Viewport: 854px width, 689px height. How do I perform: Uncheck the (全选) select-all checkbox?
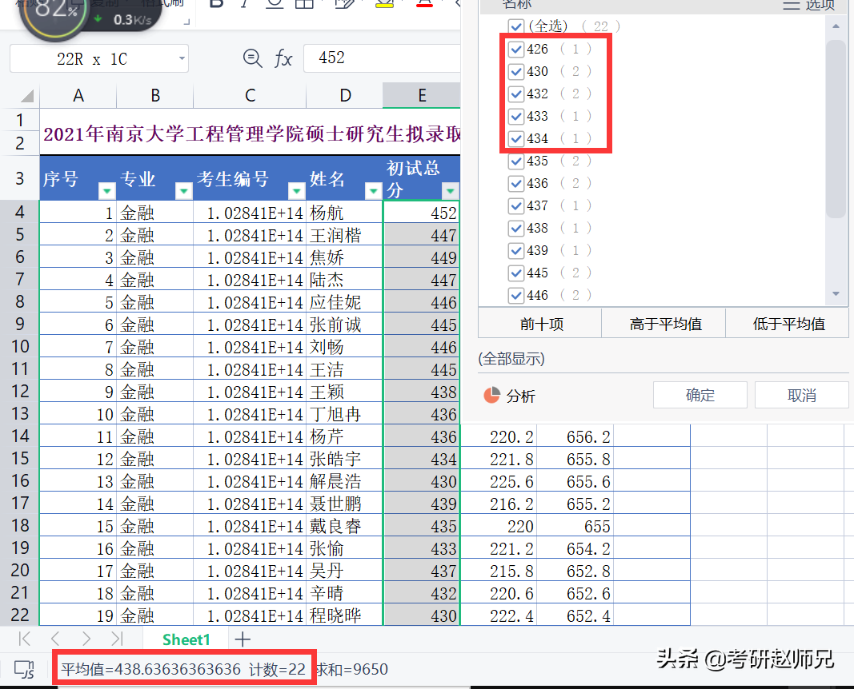coord(516,26)
